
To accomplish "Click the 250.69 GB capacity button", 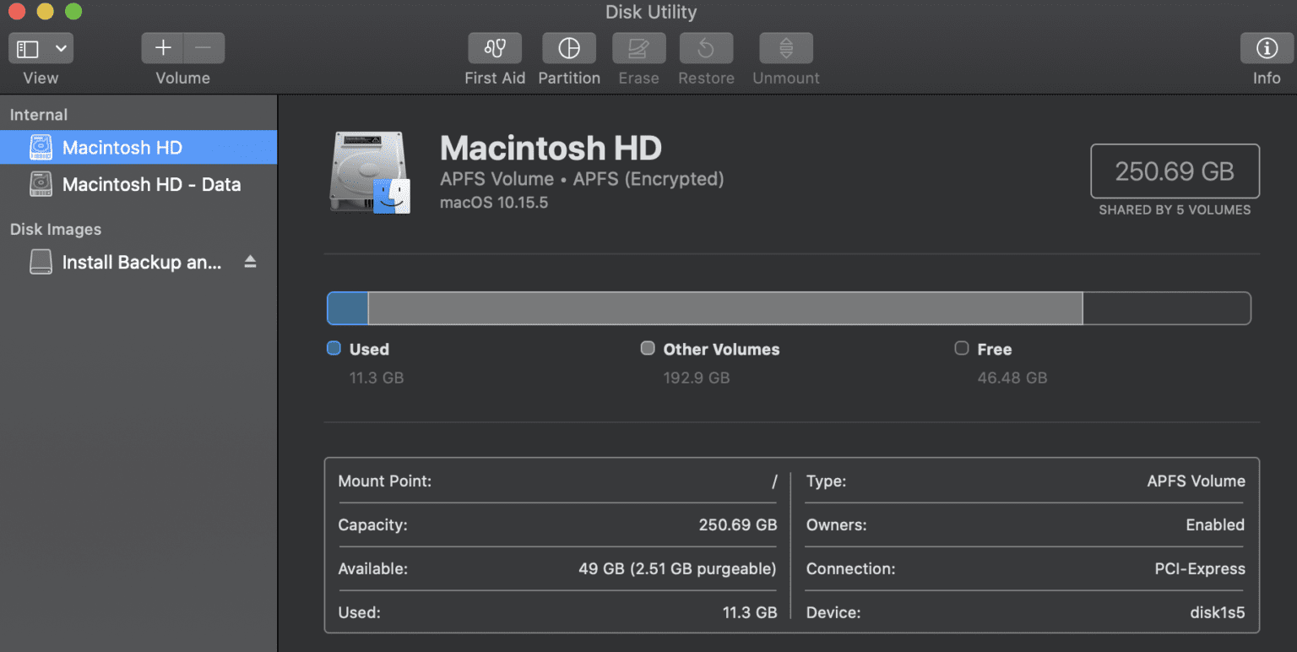I will click(x=1175, y=171).
